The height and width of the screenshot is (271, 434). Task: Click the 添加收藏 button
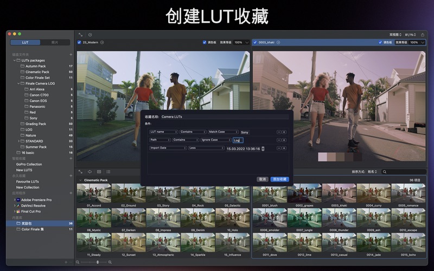(279, 179)
